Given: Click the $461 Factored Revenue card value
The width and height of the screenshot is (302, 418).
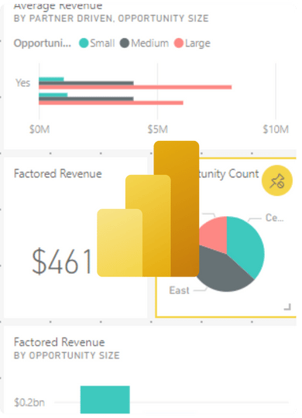Looking at the screenshot, I should tap(62, 262).
